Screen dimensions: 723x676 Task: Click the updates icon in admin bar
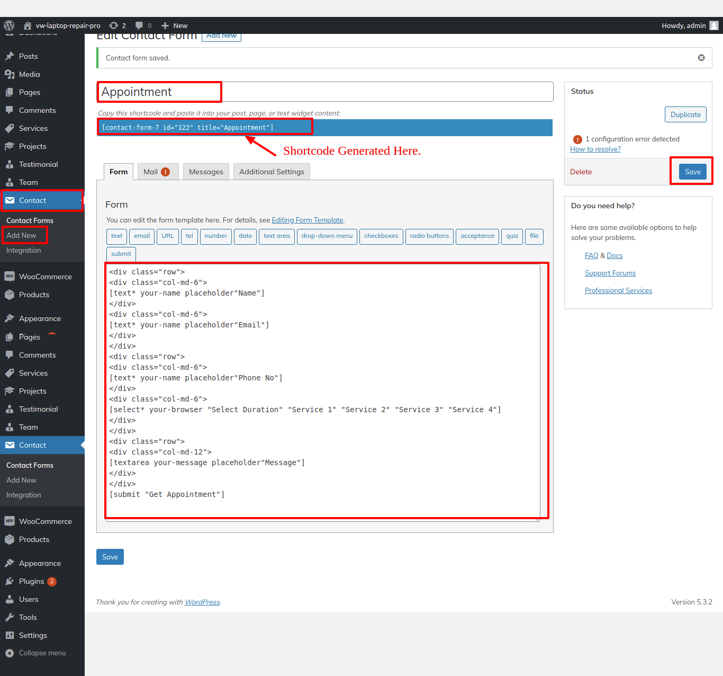pyautogui.click(x=114, y=25)
